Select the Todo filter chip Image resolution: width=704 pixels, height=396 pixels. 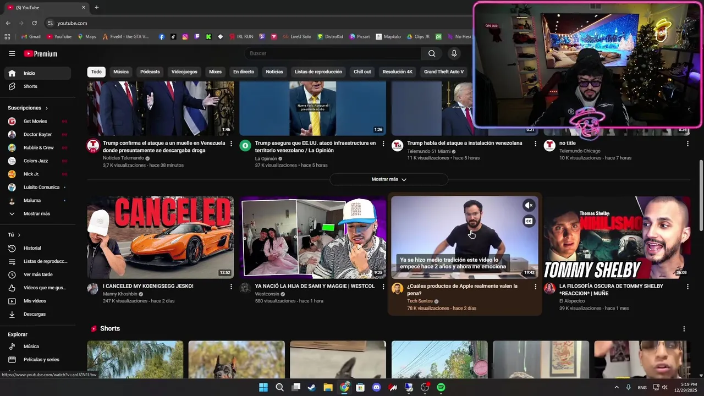click(x=96, y=71)
